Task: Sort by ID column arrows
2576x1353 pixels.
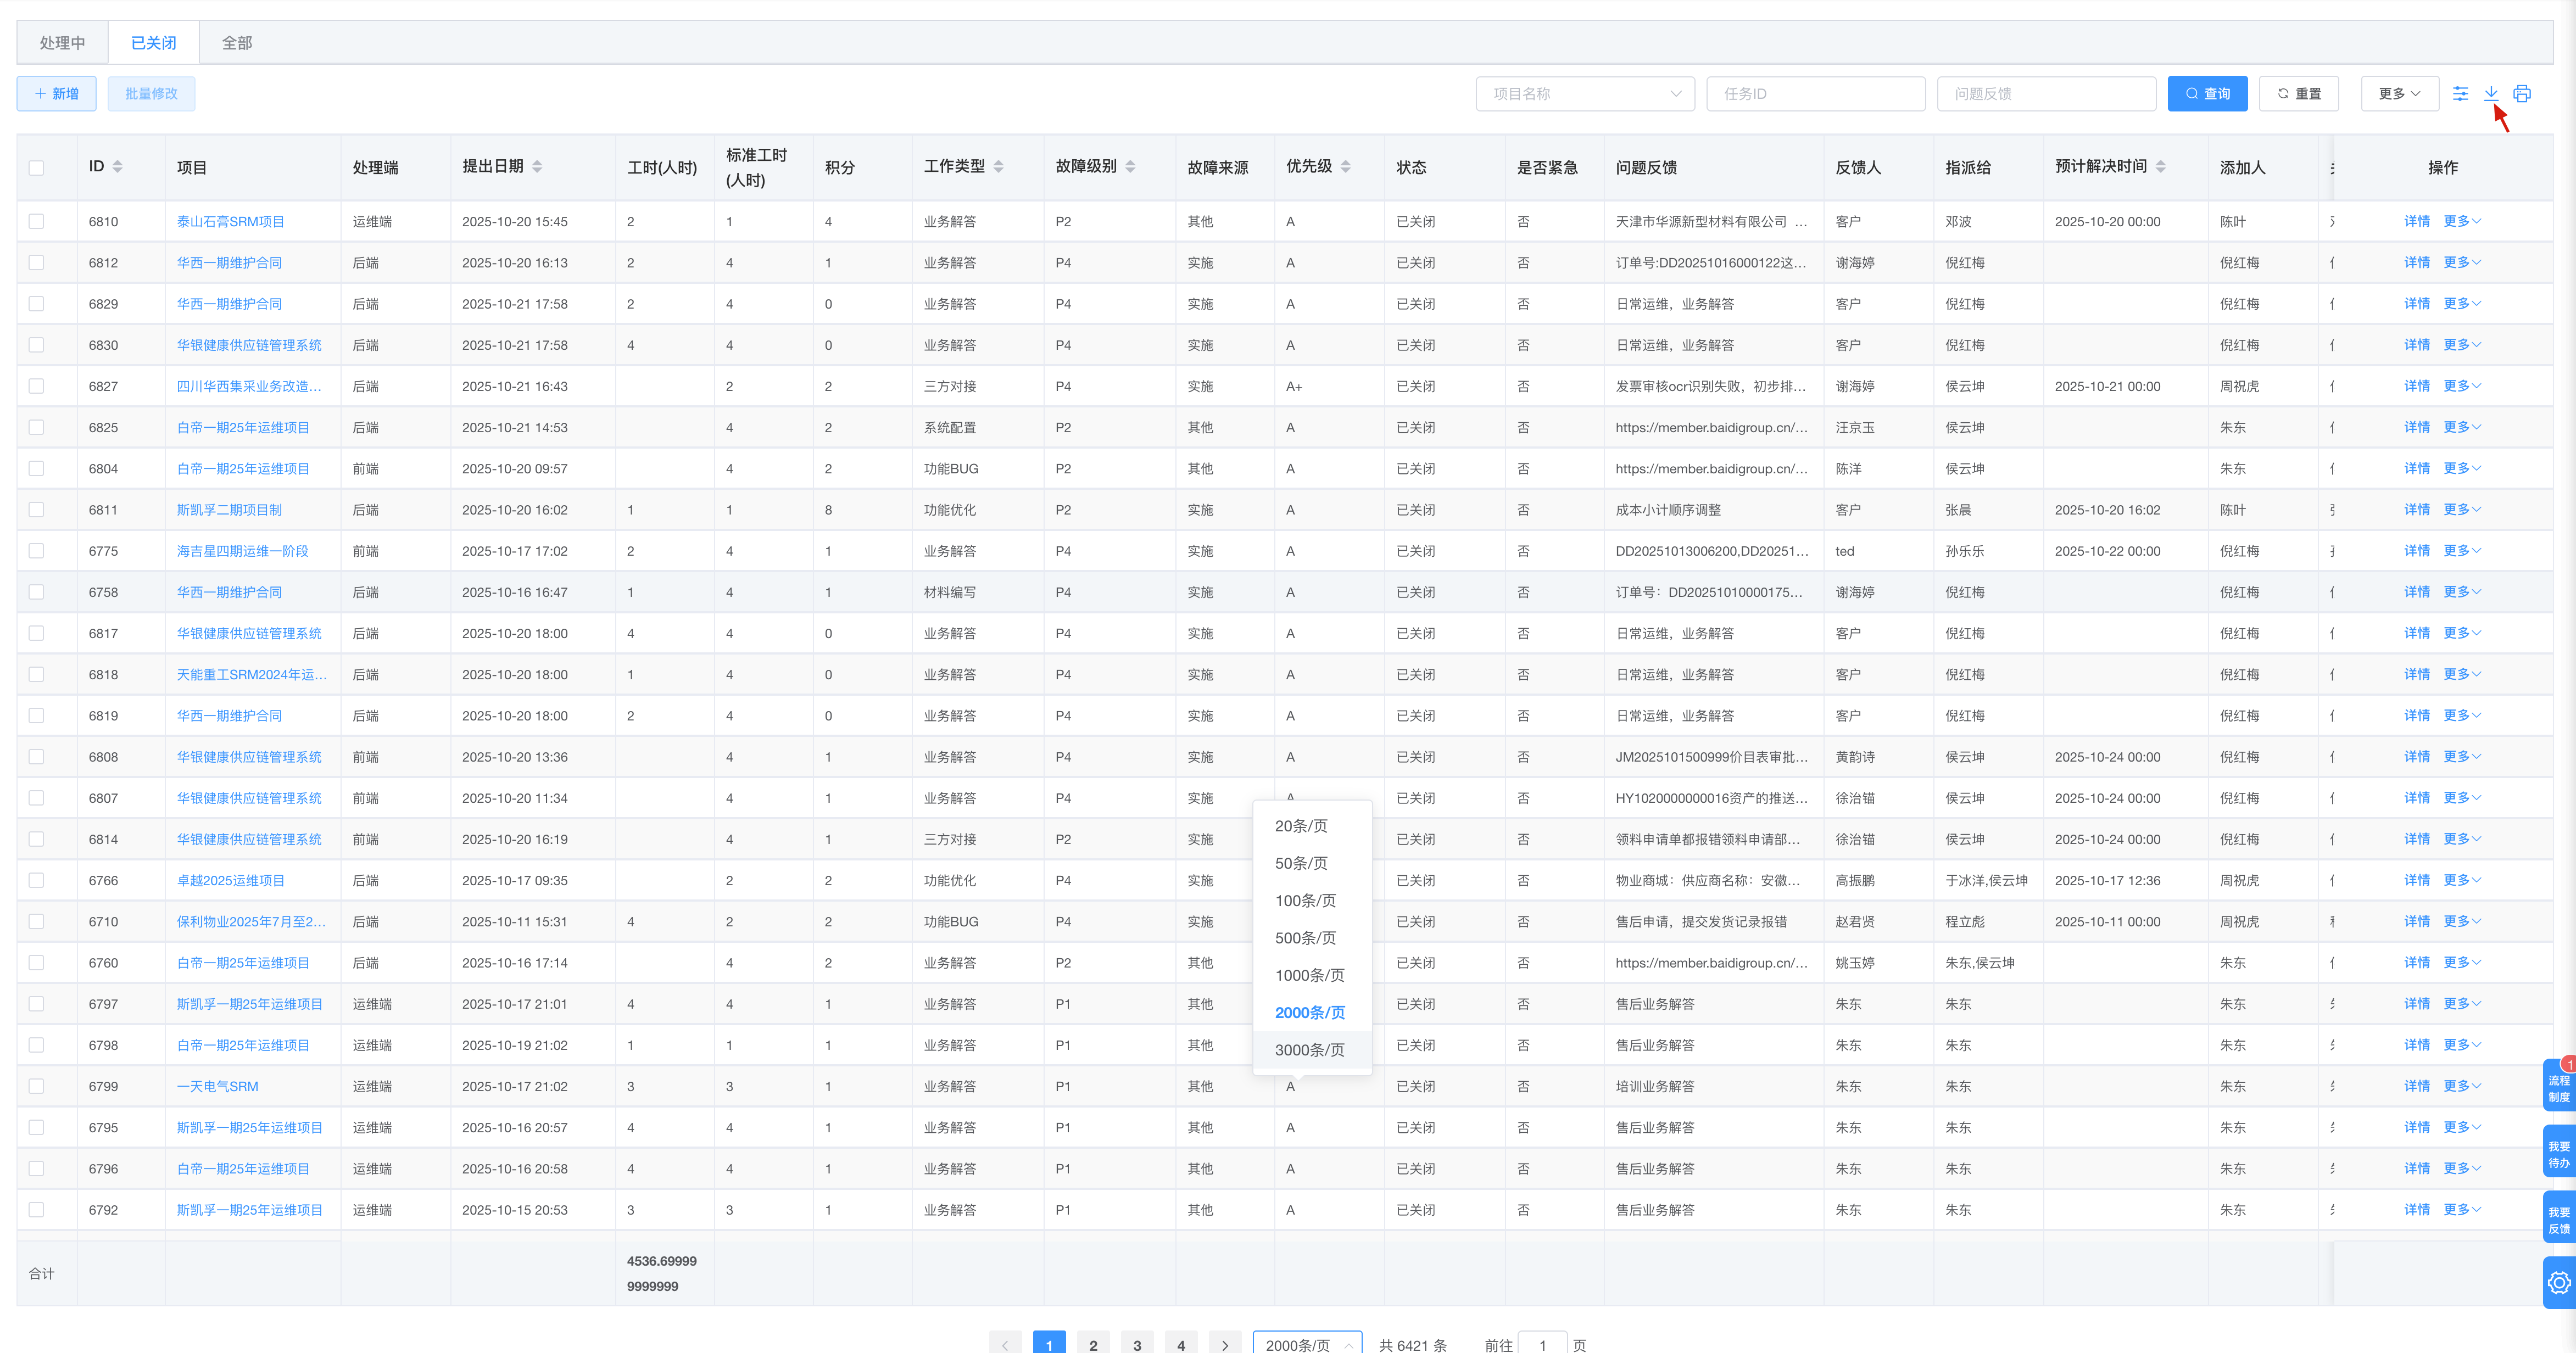Action: 118,167
